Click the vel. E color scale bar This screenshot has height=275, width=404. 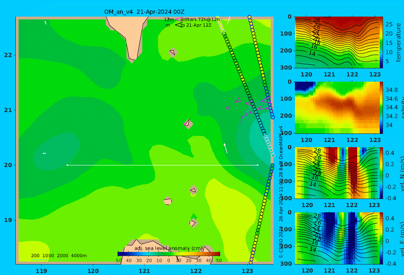(381, 238)
